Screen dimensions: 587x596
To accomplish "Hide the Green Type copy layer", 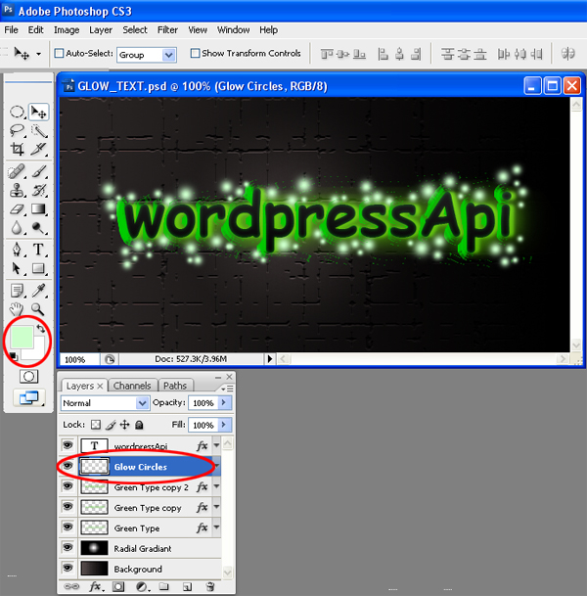I will pyautogui.click(x=68, y=506).
